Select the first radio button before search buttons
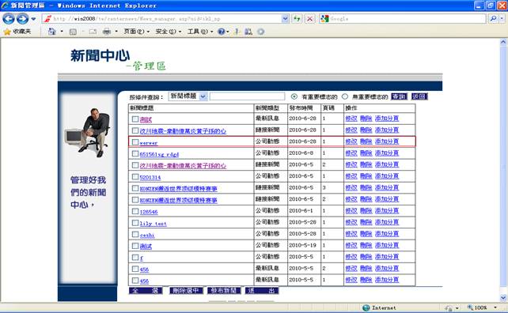The image size is (508, 313). coord(294,96)
